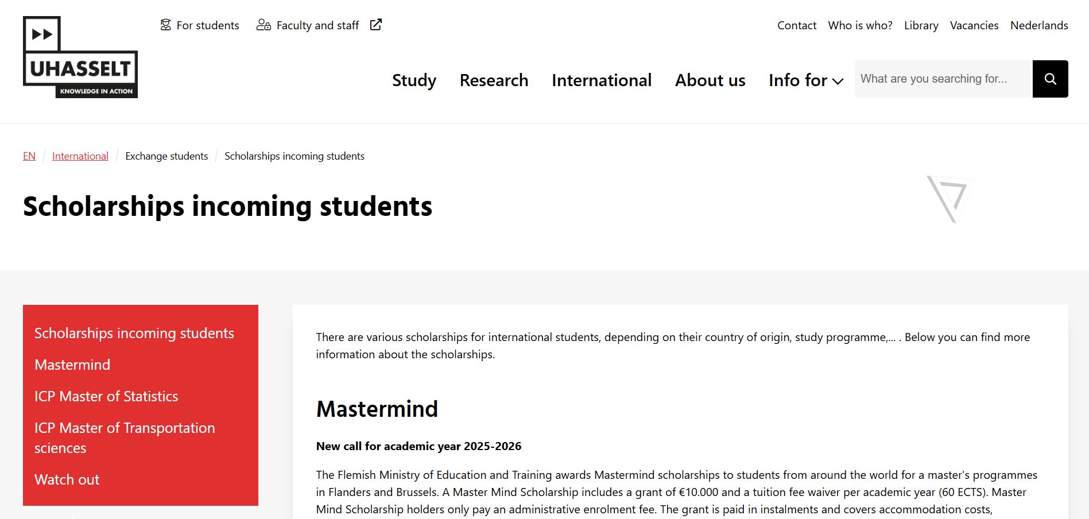Viewport: 1089px width, 519px height.
Task: Click the external link icon
Action: pos(376,25)
